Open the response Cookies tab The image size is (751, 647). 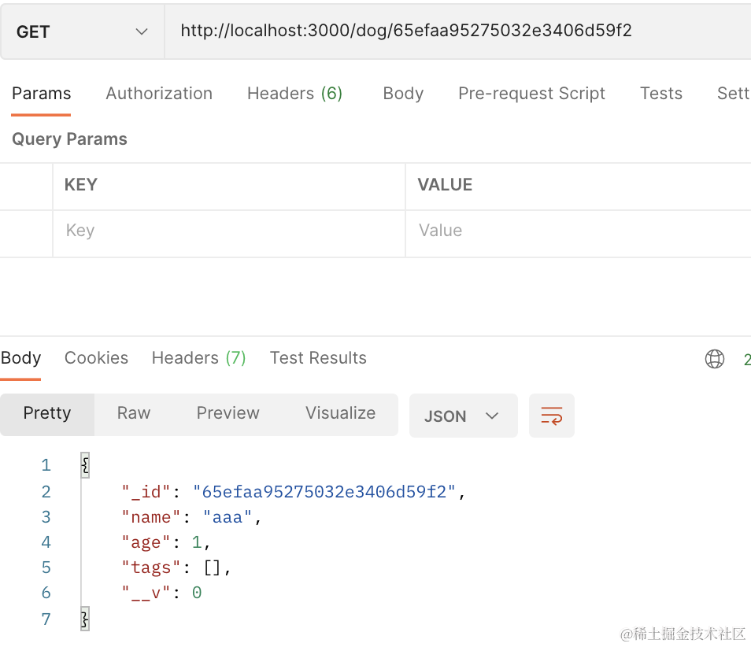pyautogui.click(x=96, y=358)
